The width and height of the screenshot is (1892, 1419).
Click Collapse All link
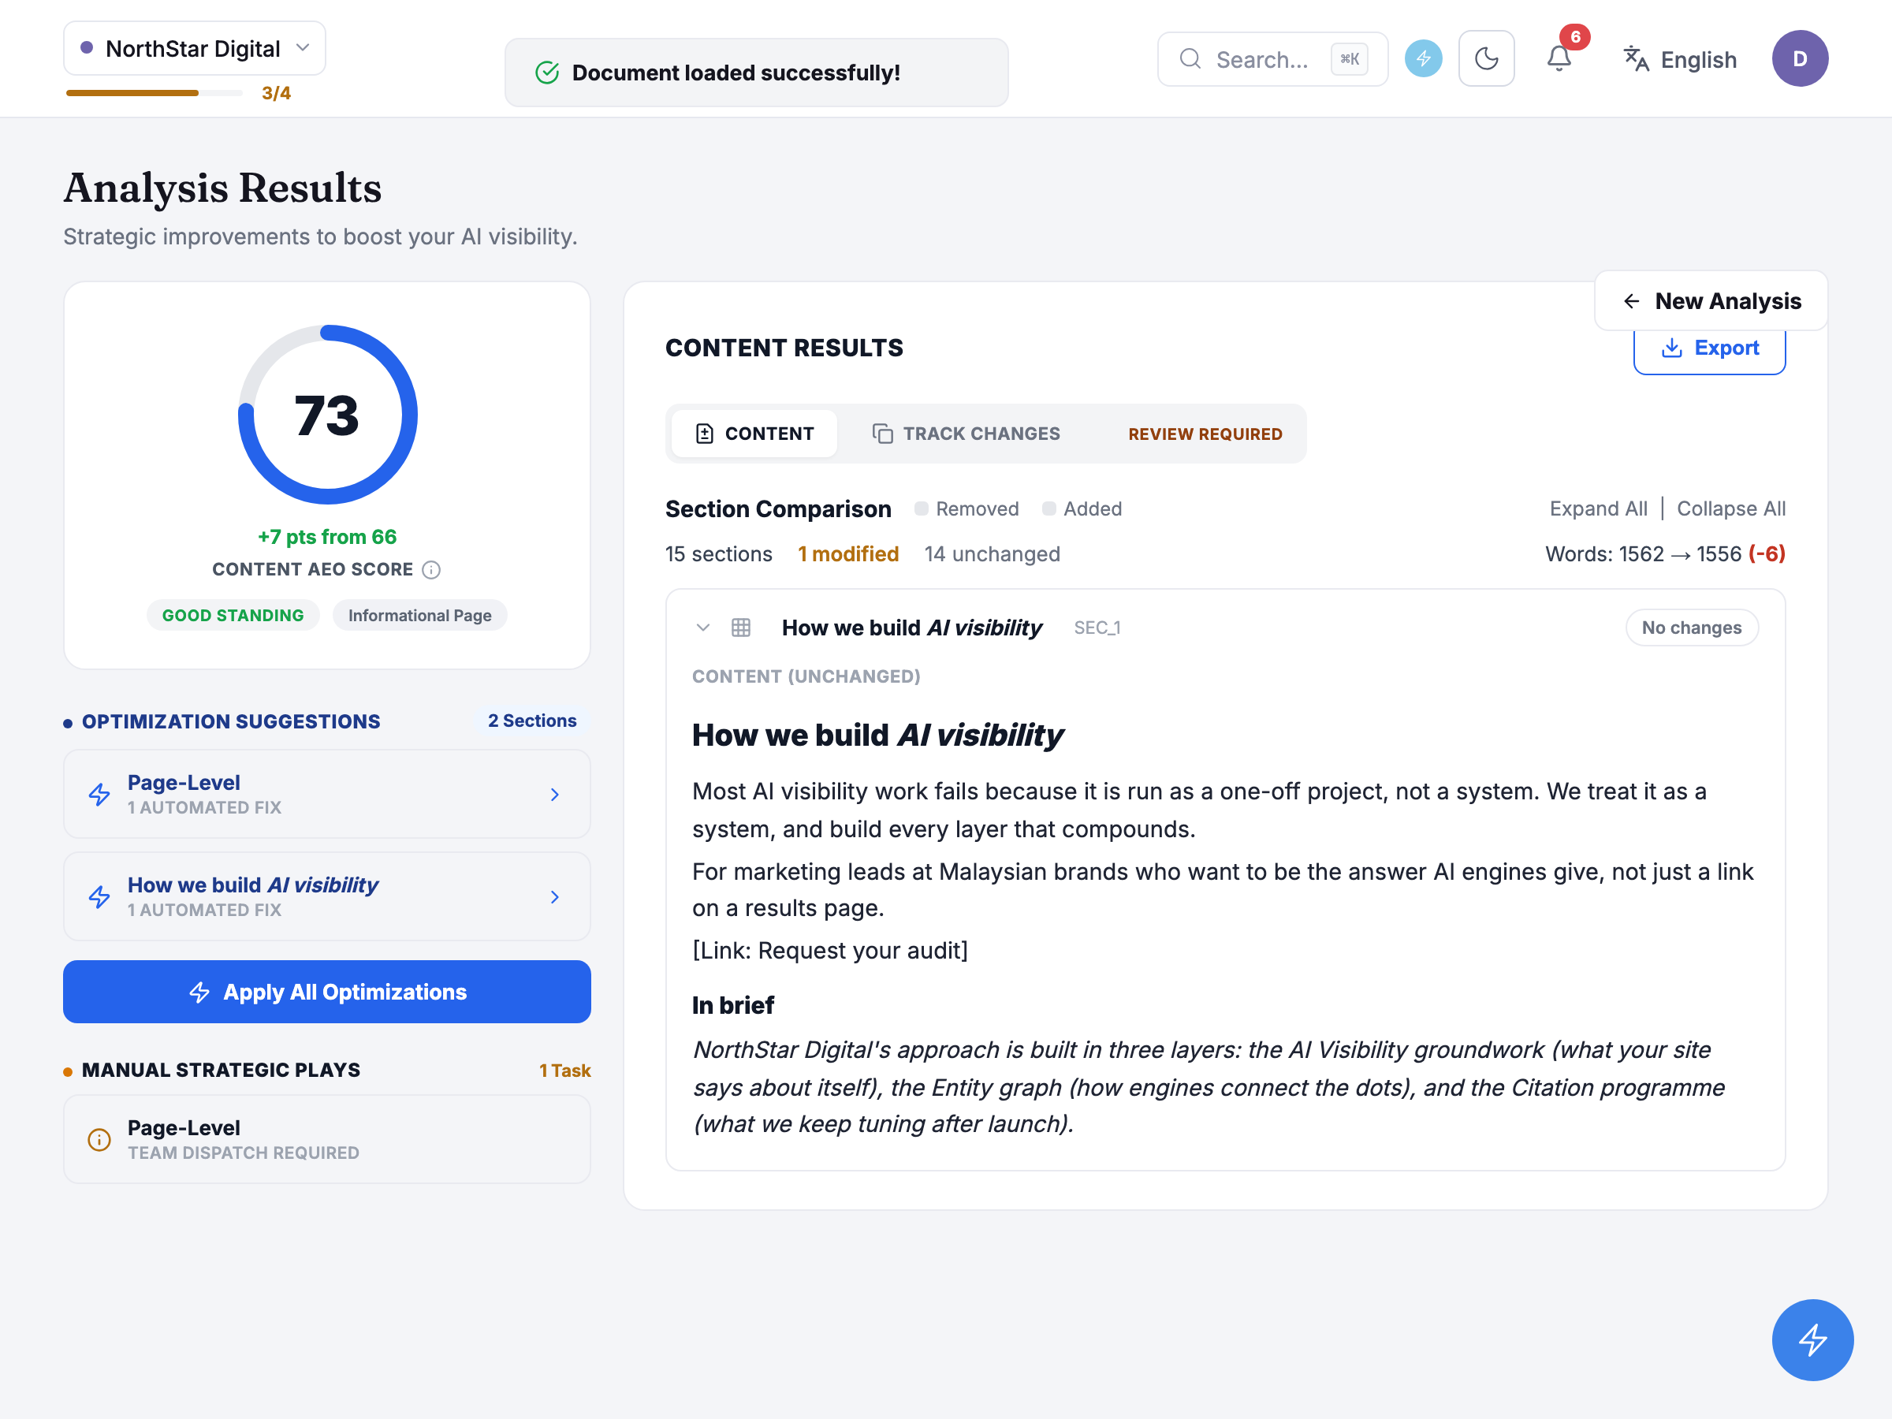click(1730, 509)
